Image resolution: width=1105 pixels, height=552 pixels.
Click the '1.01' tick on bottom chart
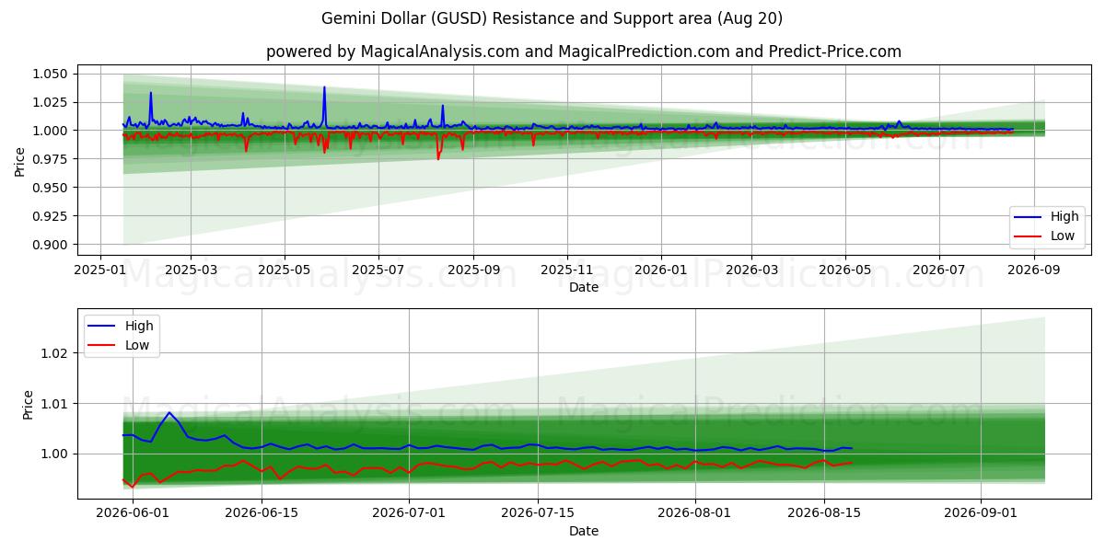pyautogui.click(x=55, y=404)
